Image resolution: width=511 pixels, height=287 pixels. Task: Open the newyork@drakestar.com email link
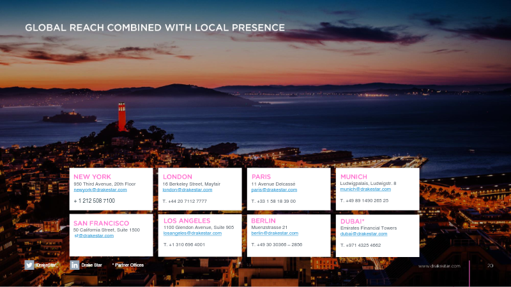point(100,189)
